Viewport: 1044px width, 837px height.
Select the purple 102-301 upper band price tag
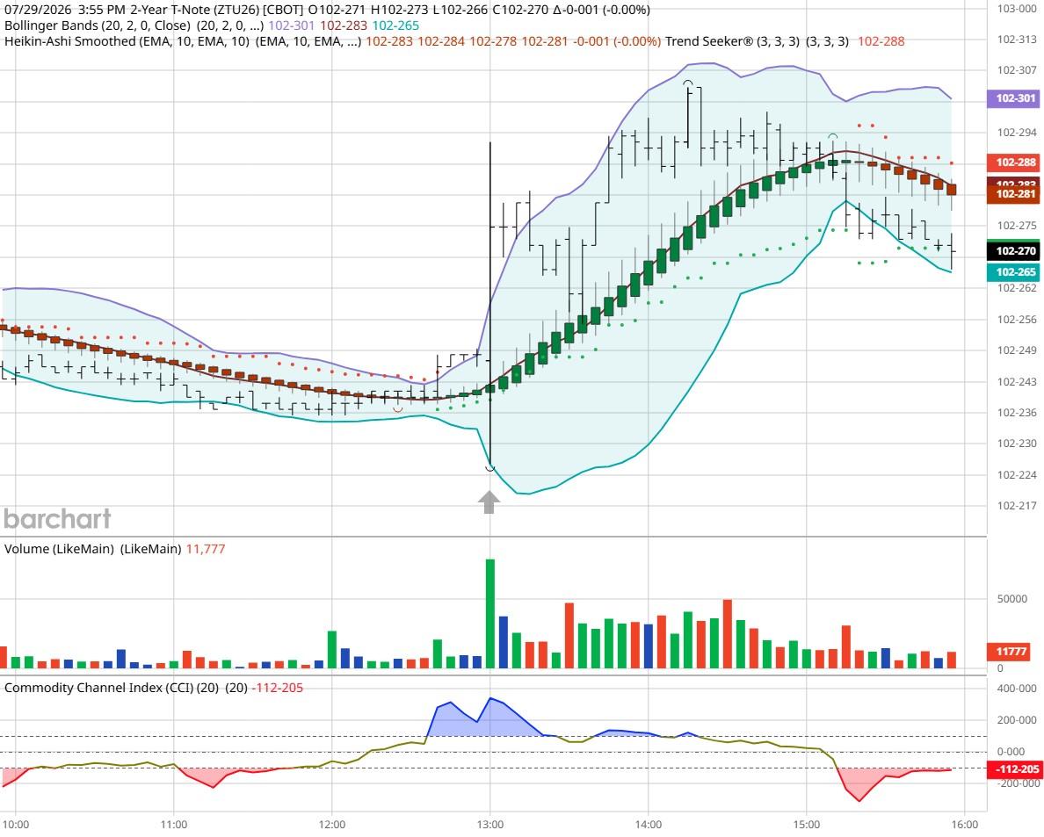coord(1012,98)
